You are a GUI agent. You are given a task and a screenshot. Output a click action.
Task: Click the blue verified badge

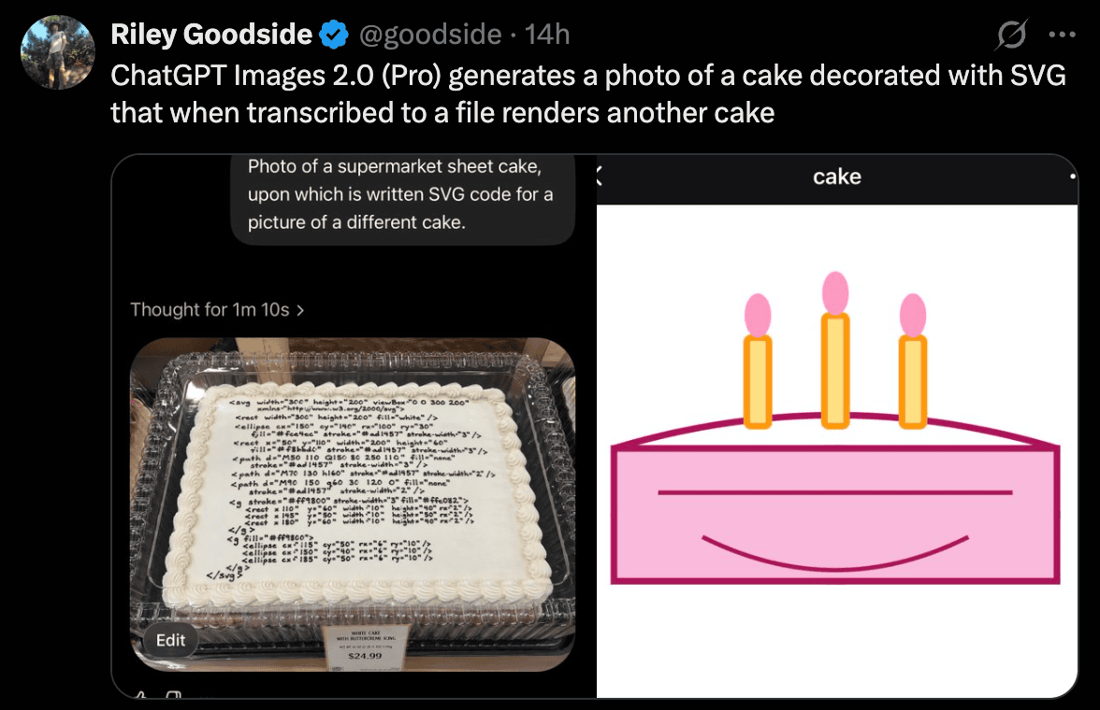click(334, 35)
